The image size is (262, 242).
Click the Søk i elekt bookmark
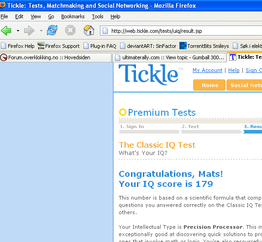[x=247, y=46]
